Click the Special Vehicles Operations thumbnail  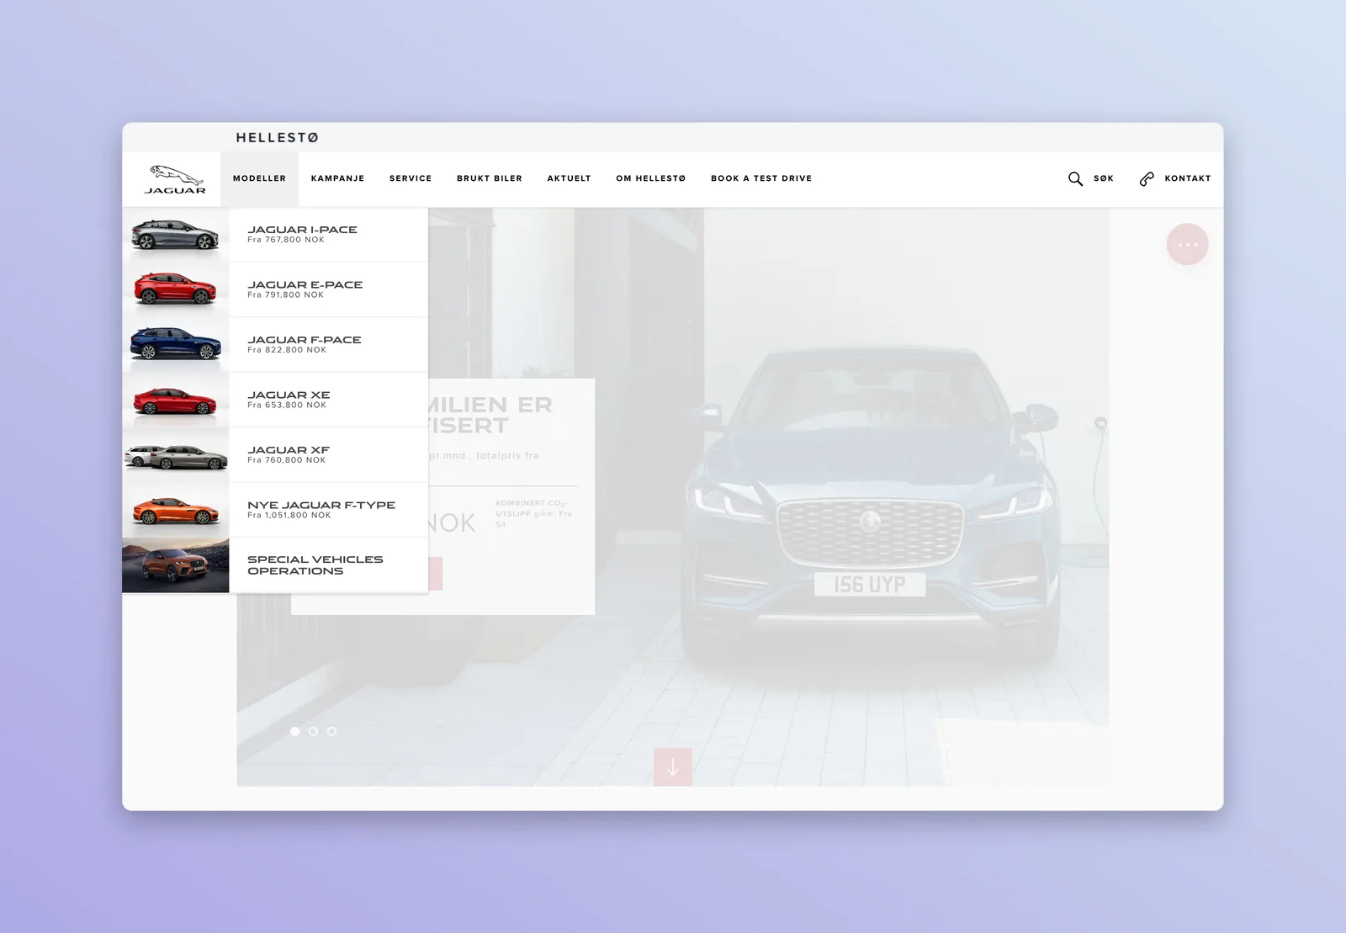pos(175,565)
